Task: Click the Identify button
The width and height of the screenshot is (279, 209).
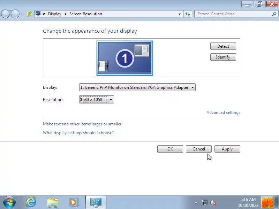Action: [x=223, y=57]
